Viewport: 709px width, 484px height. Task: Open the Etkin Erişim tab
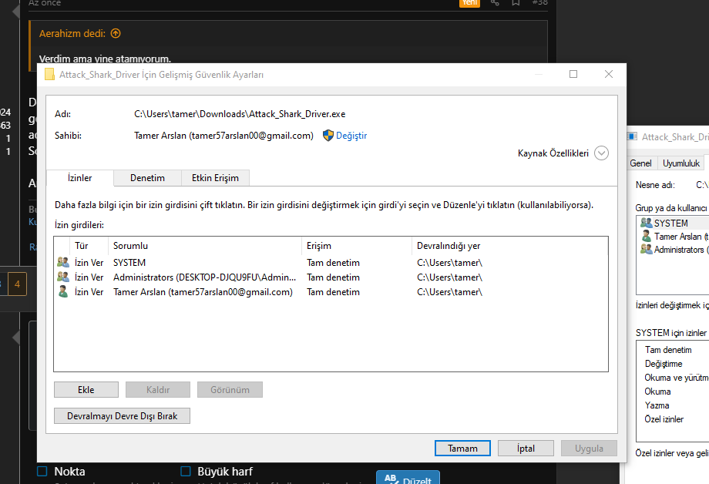(215, 178)
